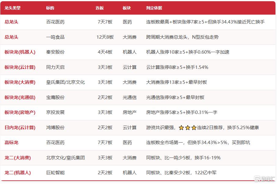Click the 判定依据 column header
Viewport: 277px width, 184px height.
tap(154, 8)
